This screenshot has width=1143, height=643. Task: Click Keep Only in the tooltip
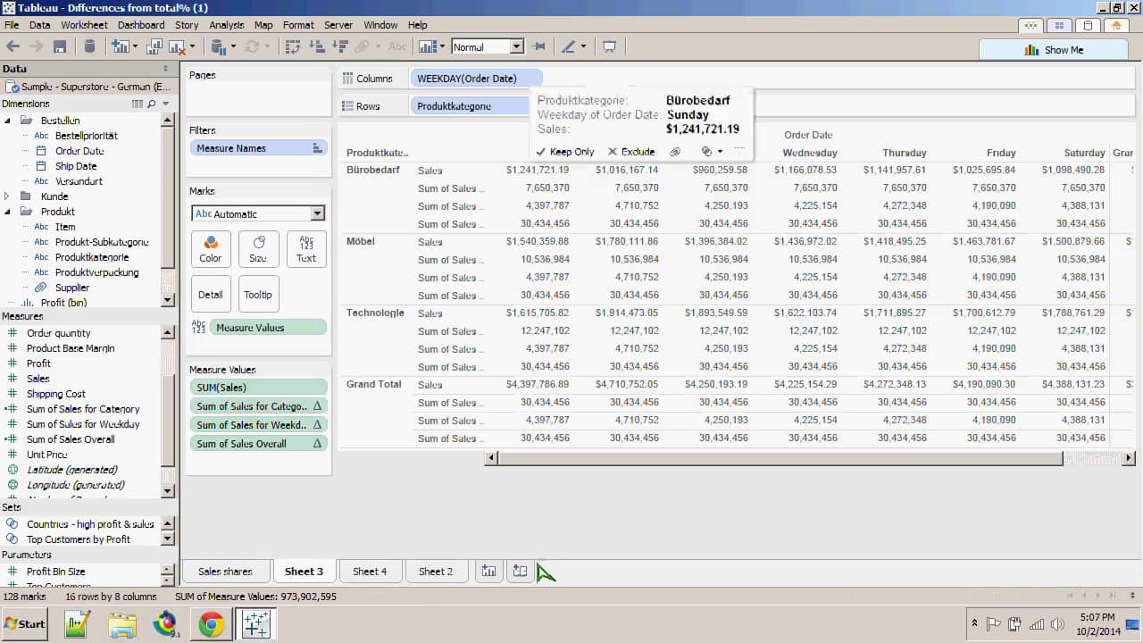pyautogui.click(x=564, y=152)
